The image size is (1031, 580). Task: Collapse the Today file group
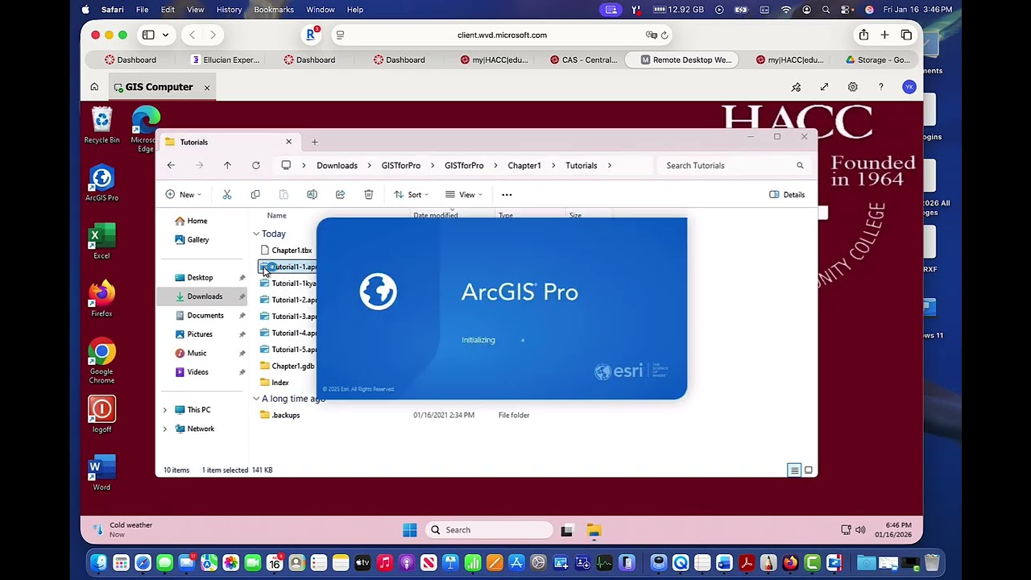coord(256,234)
